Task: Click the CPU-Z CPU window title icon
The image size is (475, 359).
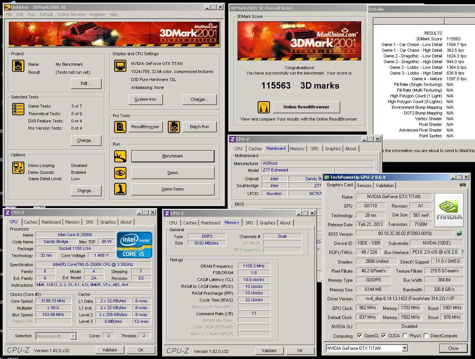Action: (7, 213)
